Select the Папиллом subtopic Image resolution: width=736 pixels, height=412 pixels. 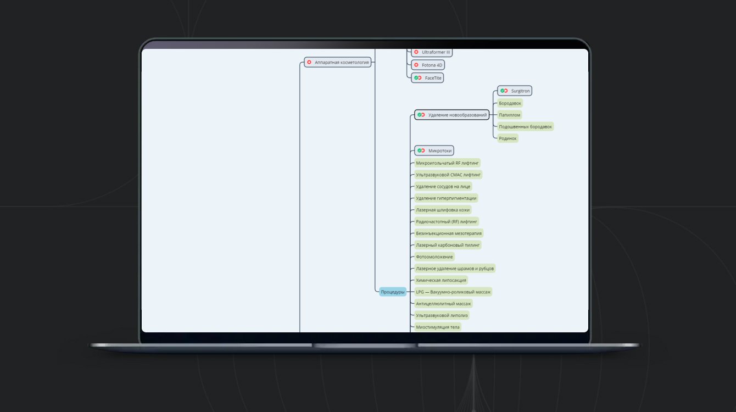pyautogui.click(x=509, y=115)
